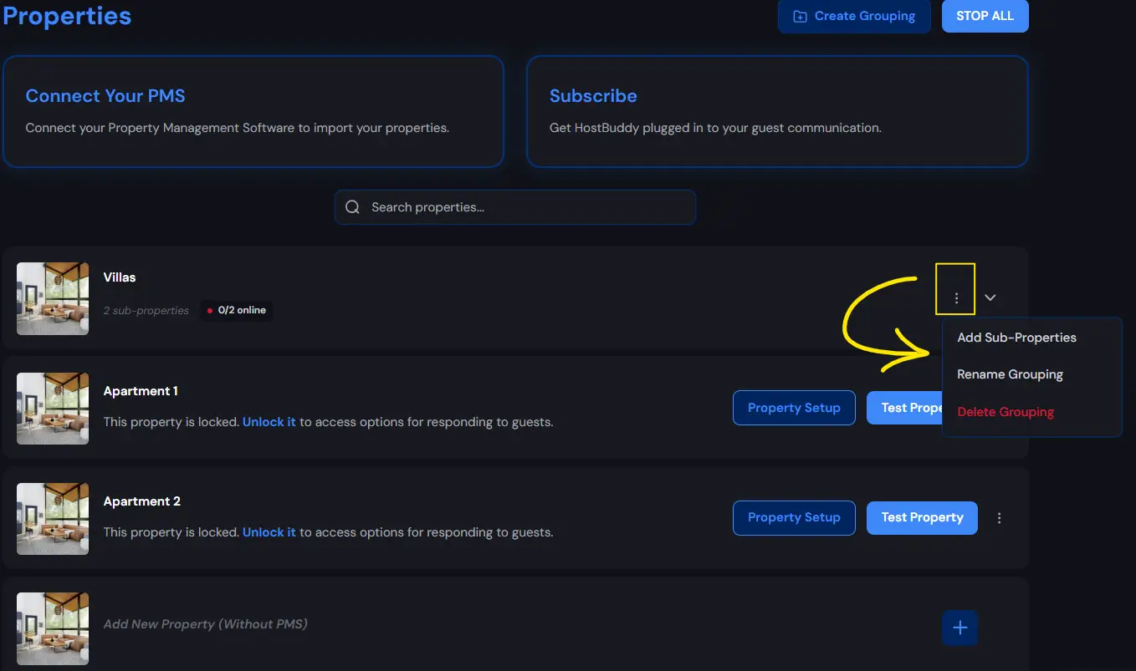Screen dimensions: 1136x671
Task: Click Unlock it on Apartment 1
Action: click(x=269, y=421)
